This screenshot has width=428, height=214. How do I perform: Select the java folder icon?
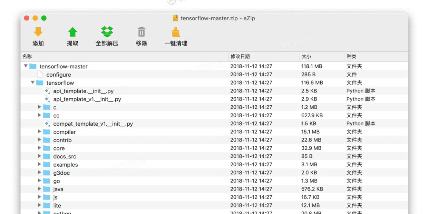pyautogui.click(x=47, y=189)
